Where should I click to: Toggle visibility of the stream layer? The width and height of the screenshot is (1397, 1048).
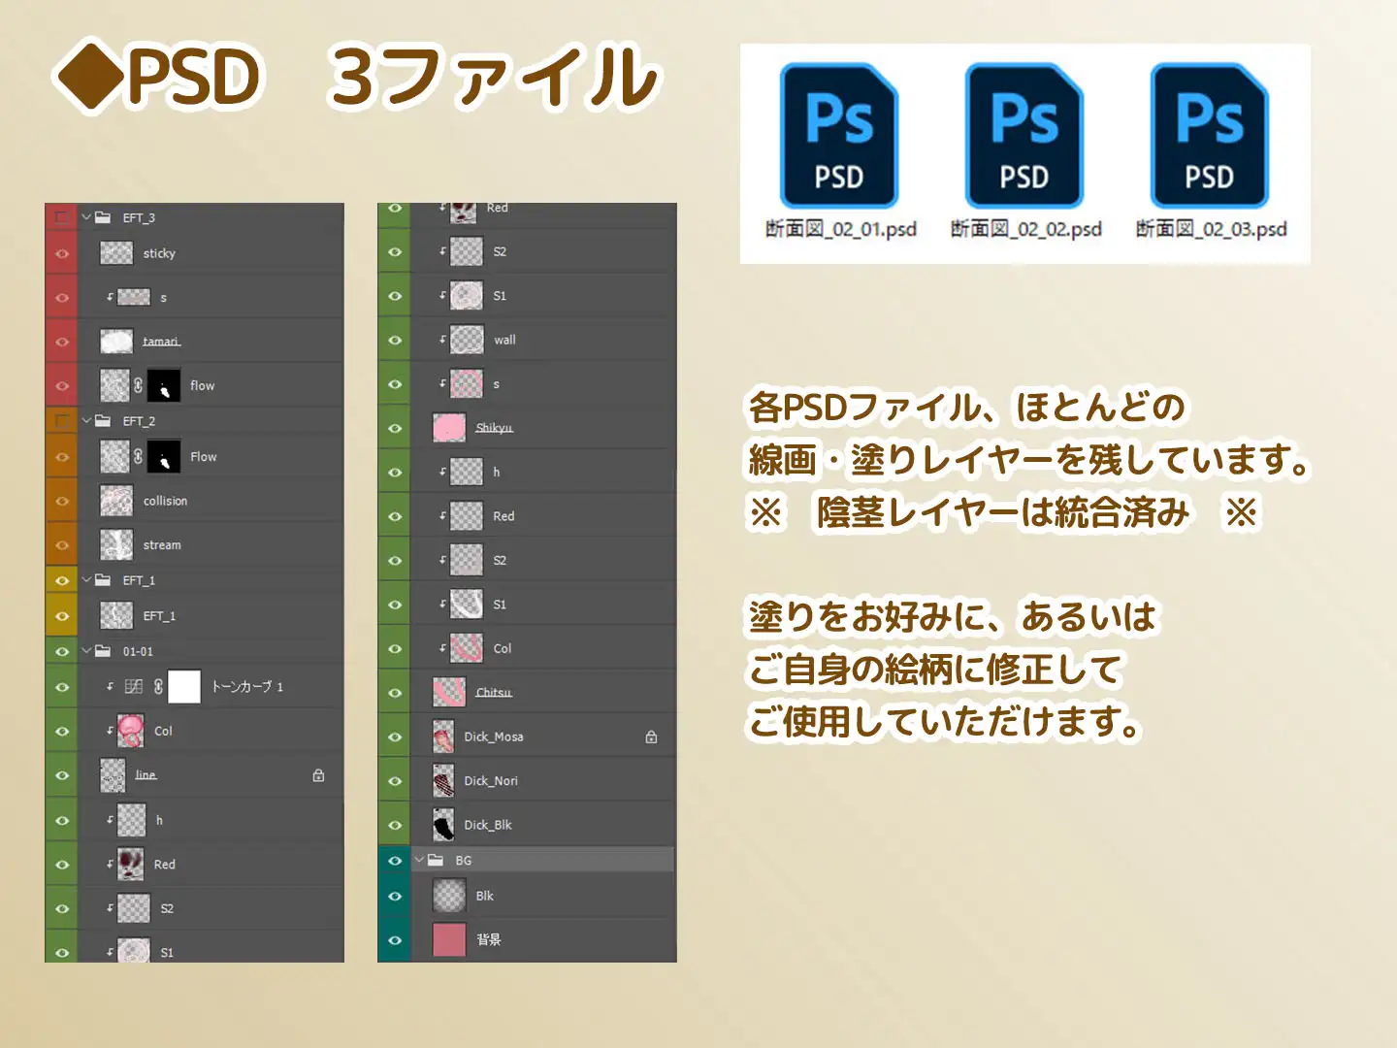click(x=62, y=544)
